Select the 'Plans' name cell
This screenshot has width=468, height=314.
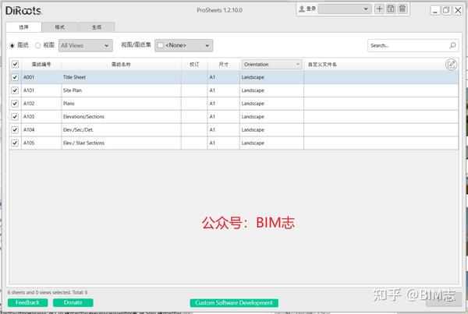(121, 104)
